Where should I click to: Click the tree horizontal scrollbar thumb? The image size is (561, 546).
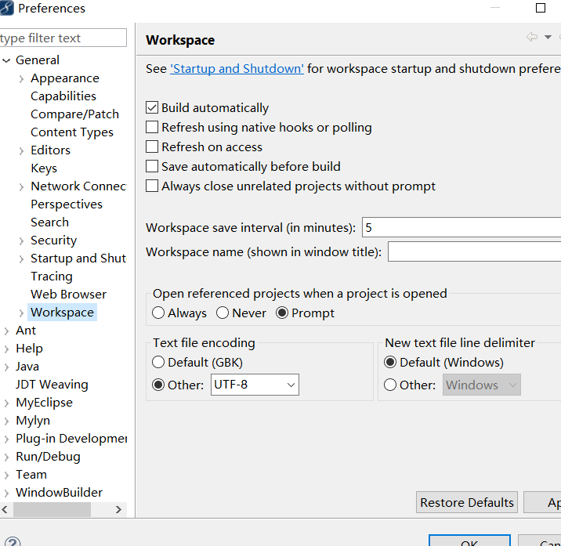pyautogui.click(x=52, y=509)
